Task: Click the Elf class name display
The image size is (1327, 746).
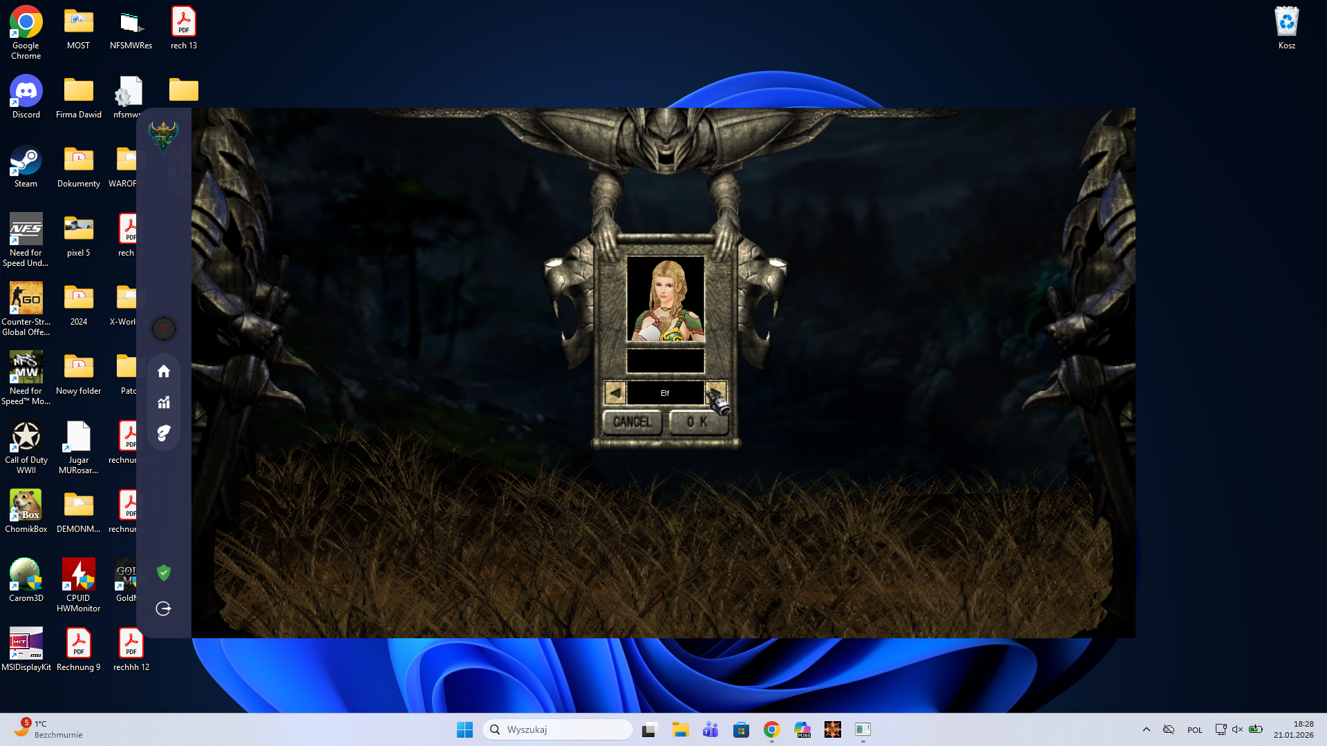Action: pos(665,393)
